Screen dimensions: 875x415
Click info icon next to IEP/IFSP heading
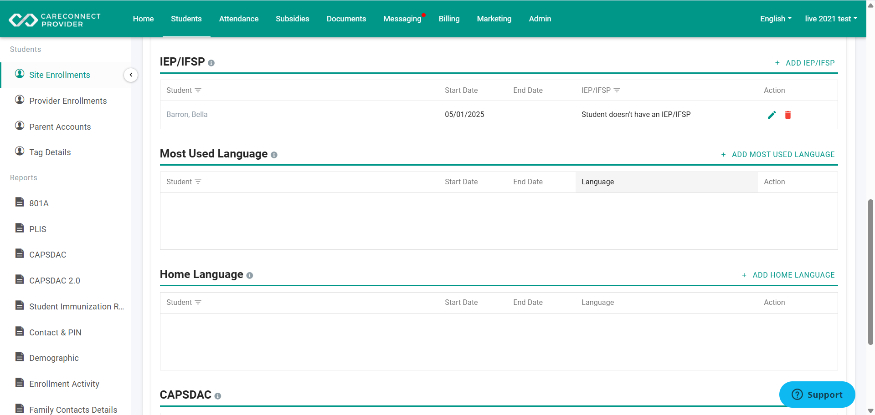coord(211,63)
